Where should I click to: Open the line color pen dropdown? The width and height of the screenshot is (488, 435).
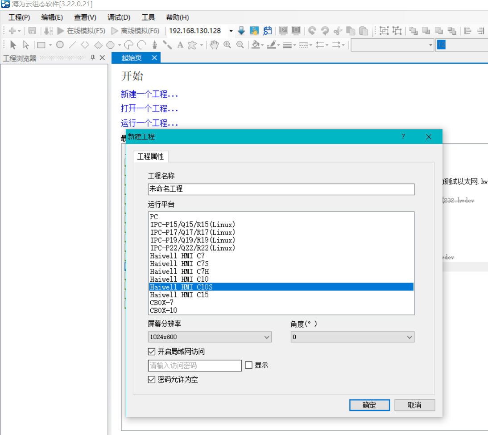[278, 45]
